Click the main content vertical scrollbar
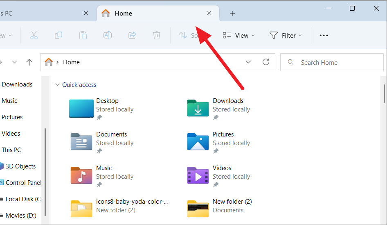 (x=384, y=94)
